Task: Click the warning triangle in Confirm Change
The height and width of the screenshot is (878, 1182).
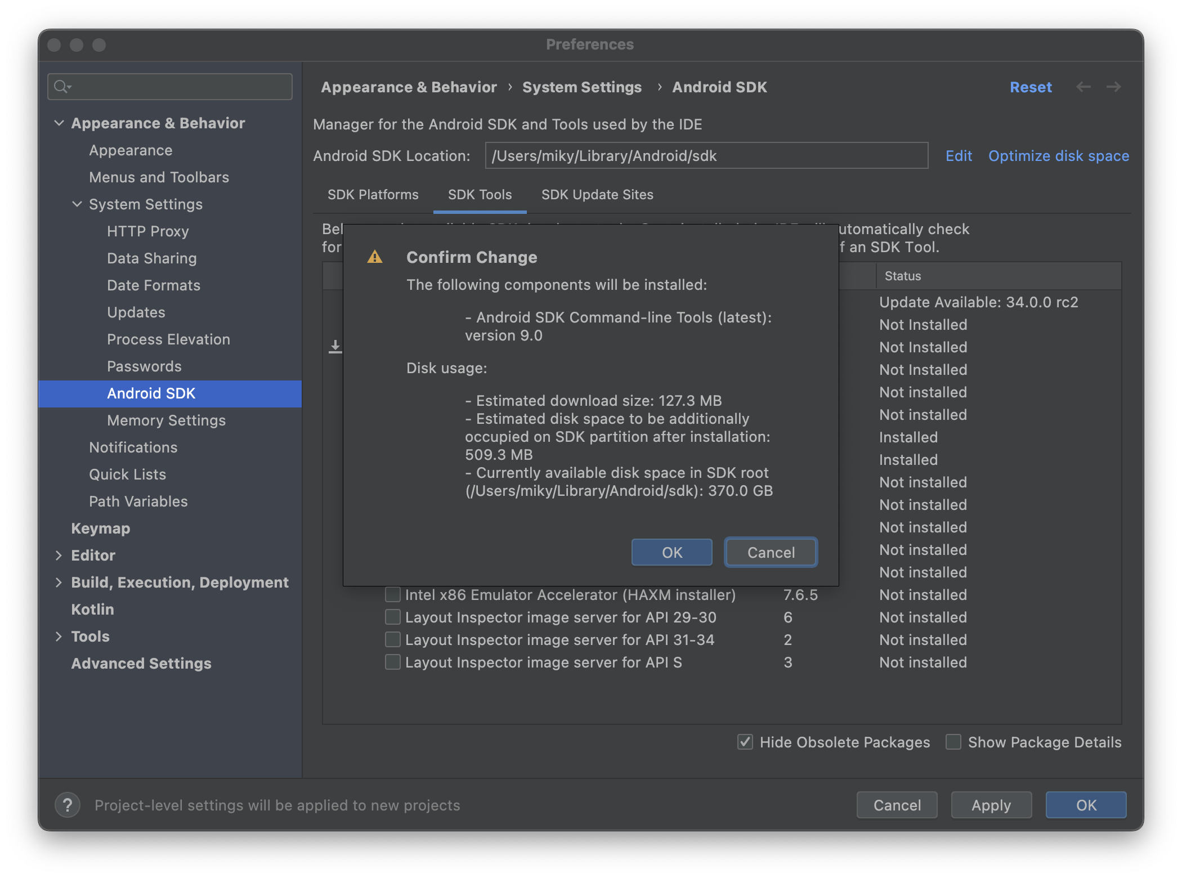Action: click(x=375, y=257)
